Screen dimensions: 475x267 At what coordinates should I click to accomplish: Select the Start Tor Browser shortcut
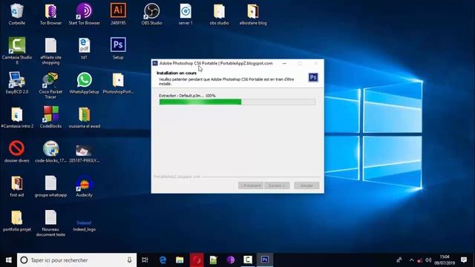coord(84,14)
